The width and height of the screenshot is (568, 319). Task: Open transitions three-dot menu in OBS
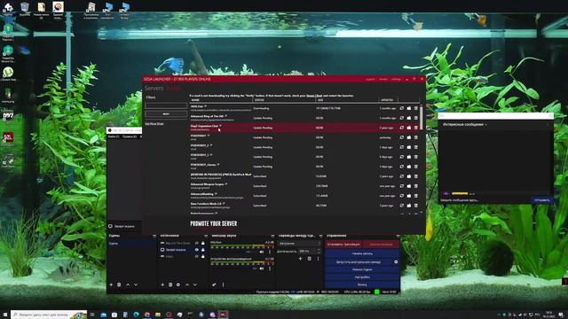[x=318, y=259]
